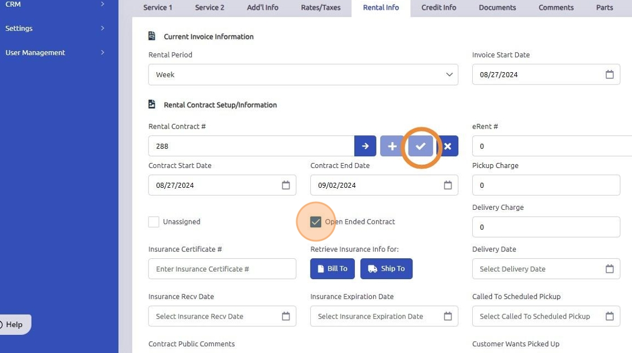
Task: Enable the Unassigned checkbox
Action: 153,222
